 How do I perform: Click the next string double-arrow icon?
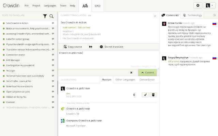91,47
